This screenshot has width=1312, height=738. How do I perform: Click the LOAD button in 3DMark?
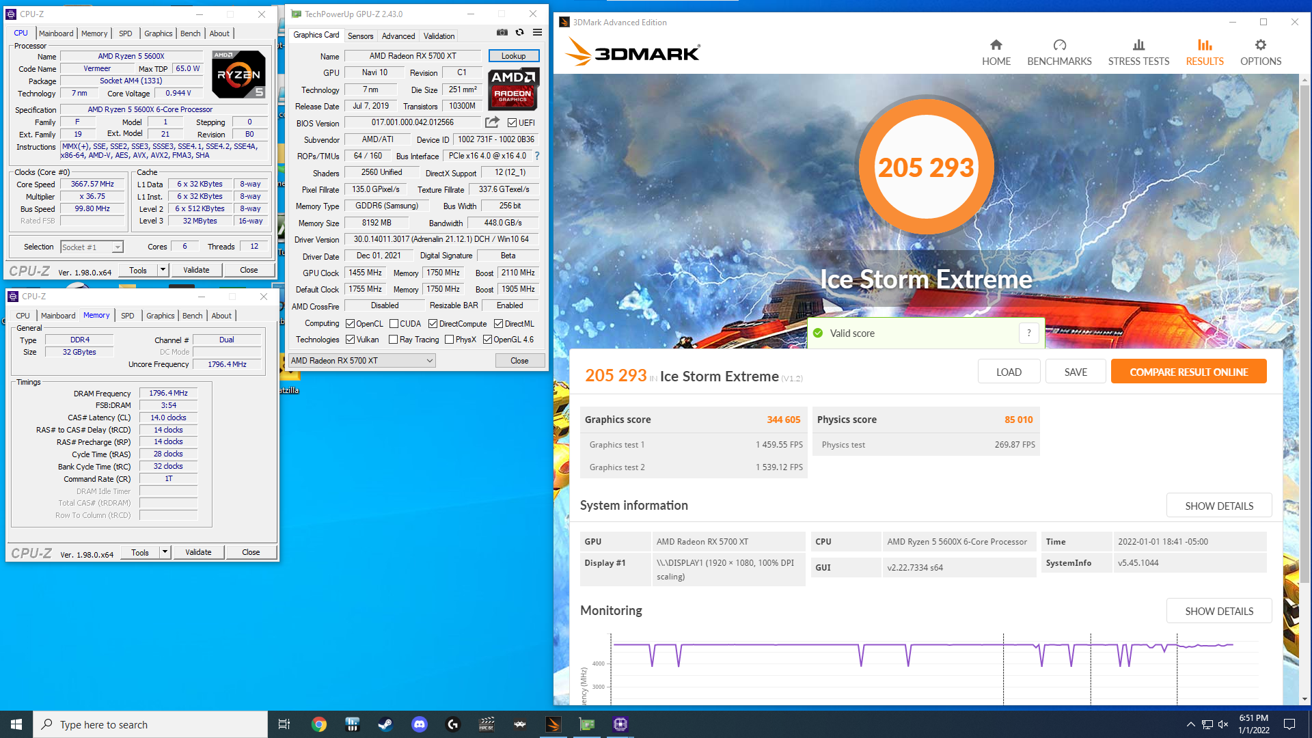pyautogui.click(x=1009, y=372)
